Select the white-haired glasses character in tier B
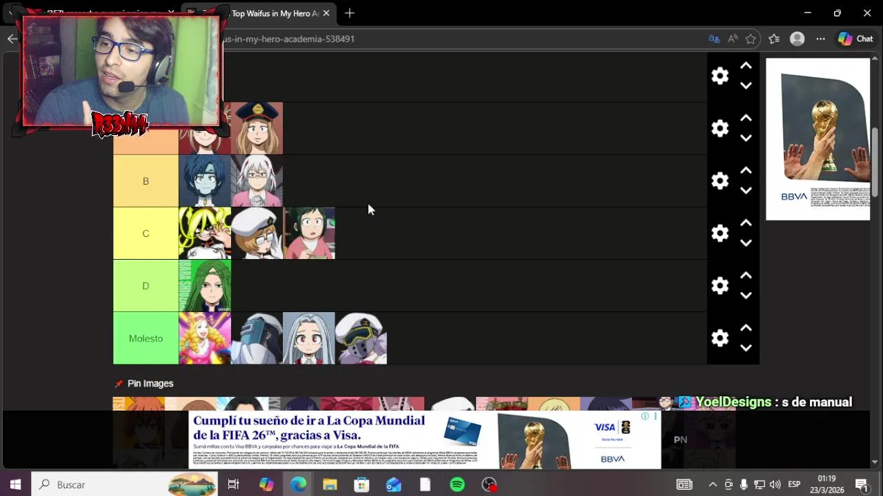Image resolution: width=883 pixels, height=496 pixels. [257, 180]
